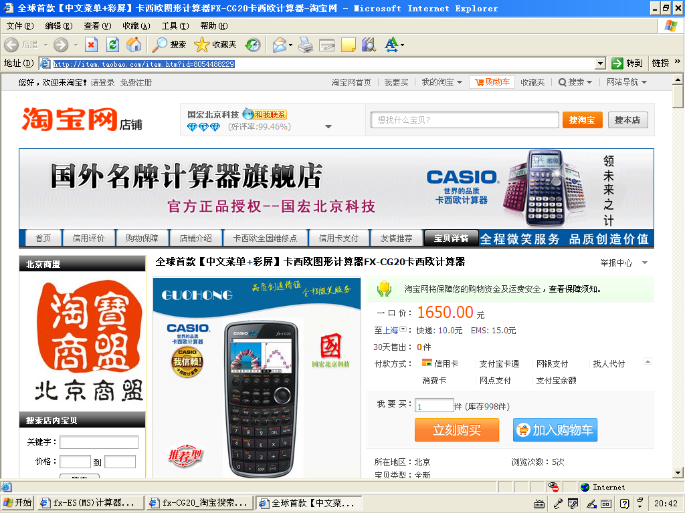Click the Forward arrow toolbar icon
Screen dimensions: 685x513
(61, 45)
